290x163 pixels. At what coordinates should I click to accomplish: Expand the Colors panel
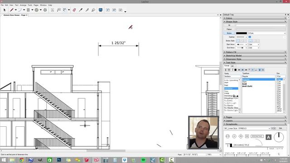(x=229, y=18)
